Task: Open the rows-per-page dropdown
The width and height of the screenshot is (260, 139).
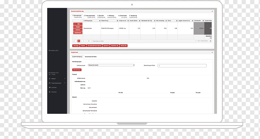Action: click(90, 41)
